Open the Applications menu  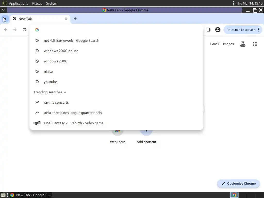(19, 3)
